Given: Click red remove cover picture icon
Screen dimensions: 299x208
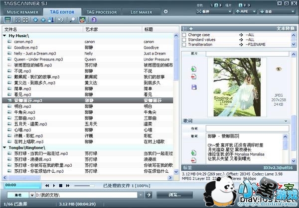Looking at the screenshot, I should (194, 77).
